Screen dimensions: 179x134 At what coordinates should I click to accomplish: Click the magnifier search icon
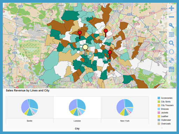tap(171, 43)
